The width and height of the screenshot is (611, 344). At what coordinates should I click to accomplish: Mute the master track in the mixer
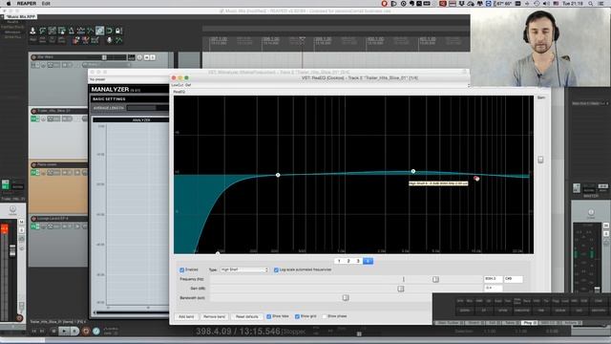[606, 226]
